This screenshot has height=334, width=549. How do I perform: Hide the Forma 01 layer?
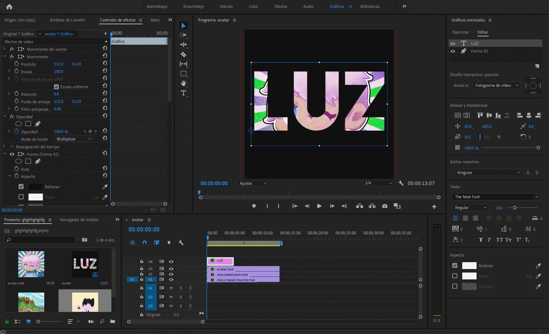tap(453, 51)
